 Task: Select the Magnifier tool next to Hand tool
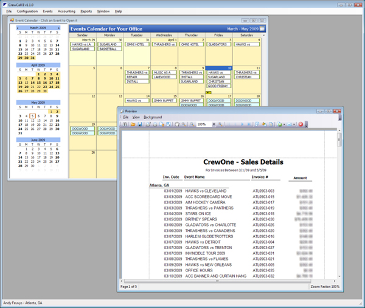[184, 125]
